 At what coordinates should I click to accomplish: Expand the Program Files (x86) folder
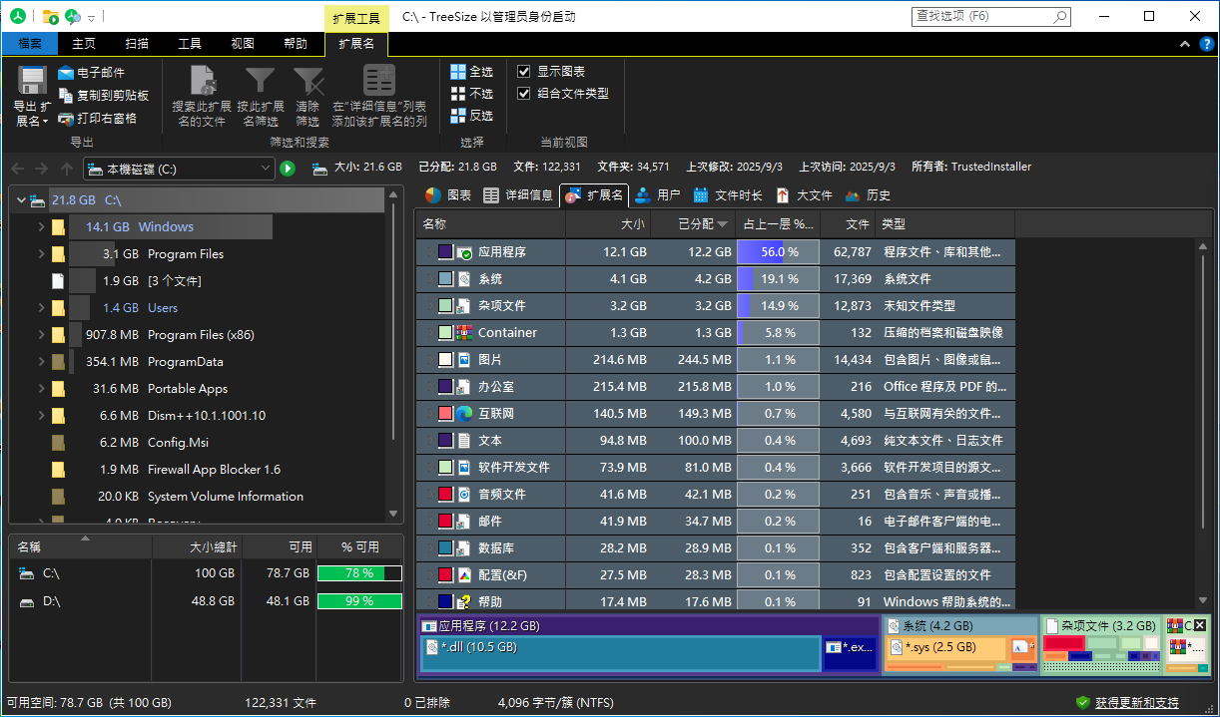41,335
